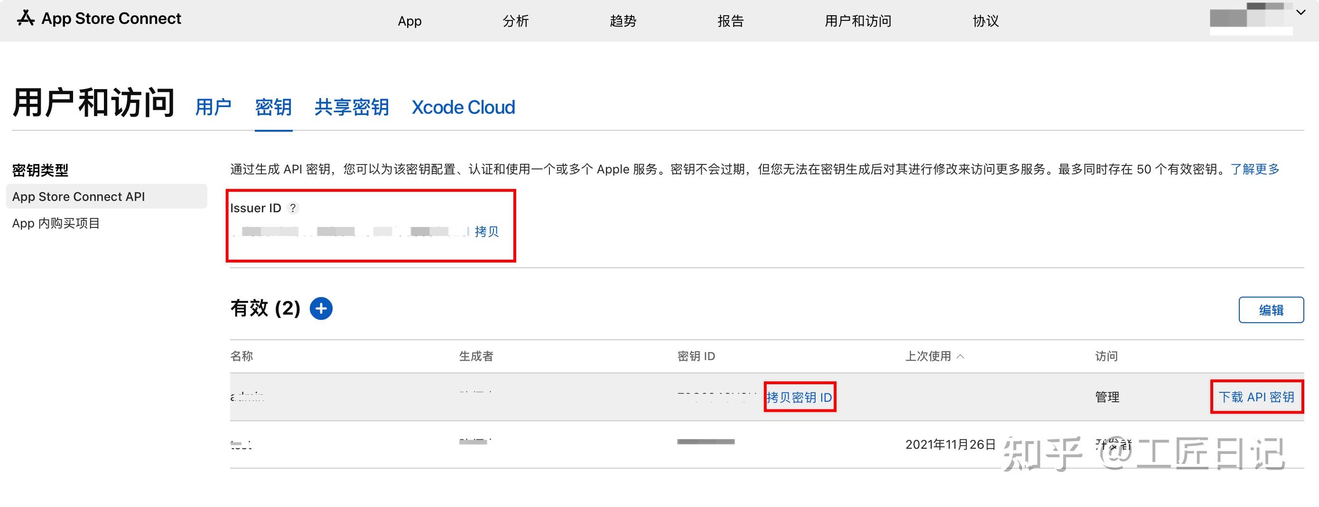The width and height of the screenshot is (1319, 507).
Task: Open the 趋势 section
Action: click(622, 21)
